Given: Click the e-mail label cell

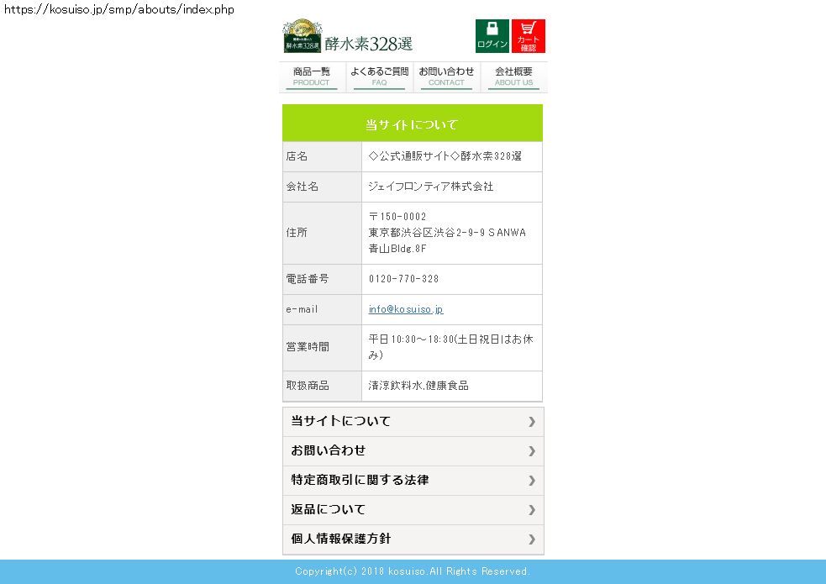Looking at the screenshot, I should tap(322, 309).
